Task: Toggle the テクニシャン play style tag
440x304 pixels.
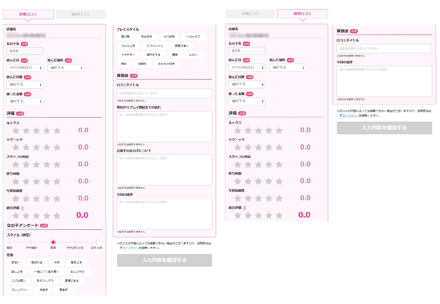Action: [x=155, y=46]
